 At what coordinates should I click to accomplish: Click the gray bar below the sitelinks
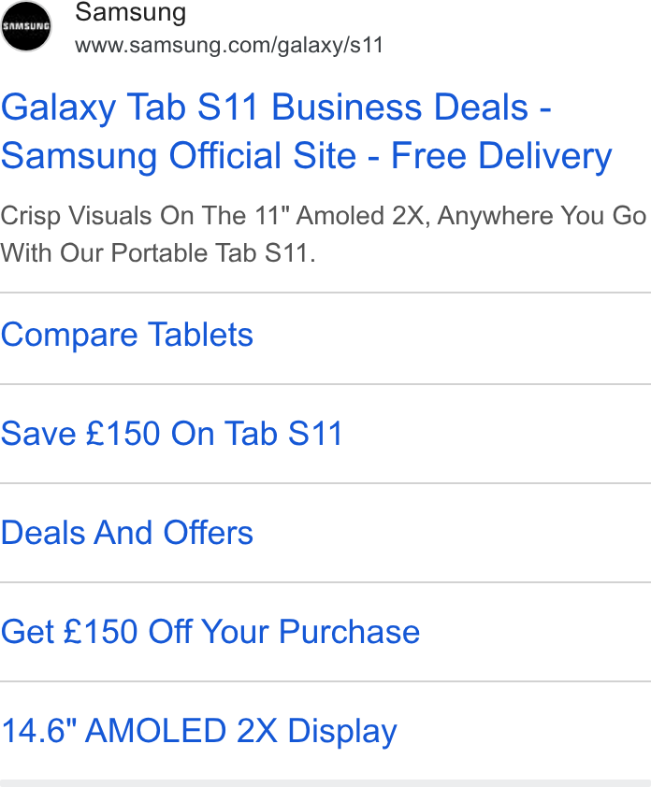[x=325, y=783]
